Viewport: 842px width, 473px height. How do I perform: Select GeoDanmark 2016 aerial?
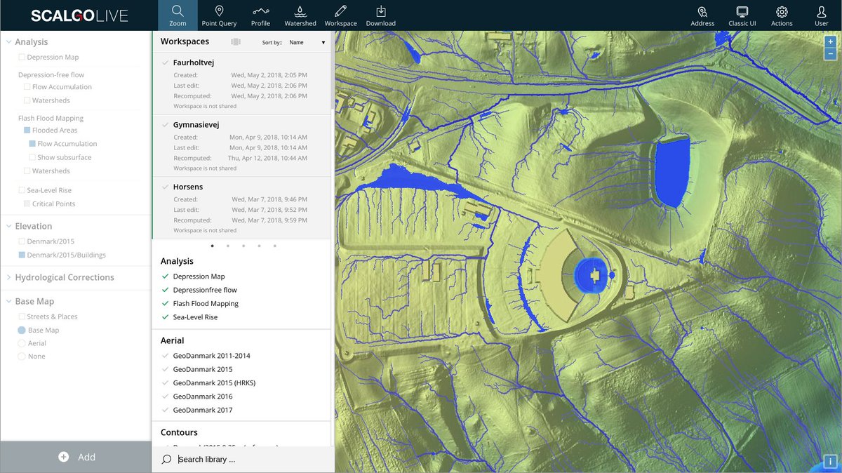pos(202,397)
